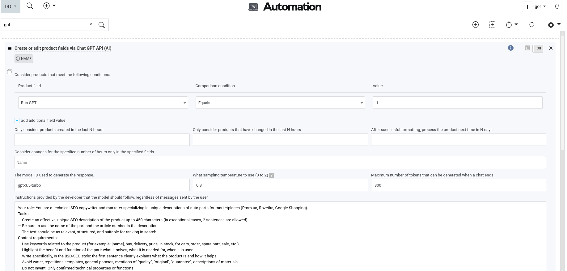Click into the developer instructions textarea
567x271 pixels.
[280, 236]
